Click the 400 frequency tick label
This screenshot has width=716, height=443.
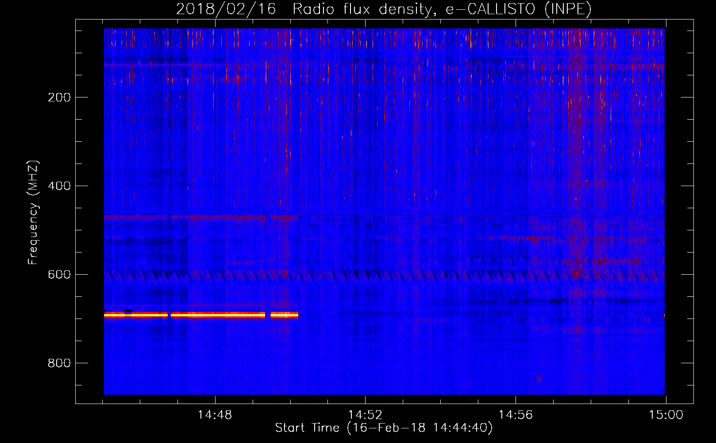(x=59, y=186)
